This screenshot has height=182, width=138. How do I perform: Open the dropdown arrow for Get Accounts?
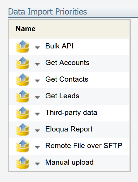pyautogui.click(x=37, y=64)
